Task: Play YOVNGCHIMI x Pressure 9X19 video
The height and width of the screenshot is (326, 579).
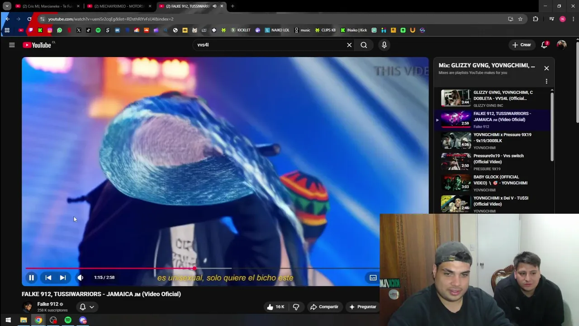Action: (x=493, y=141)
